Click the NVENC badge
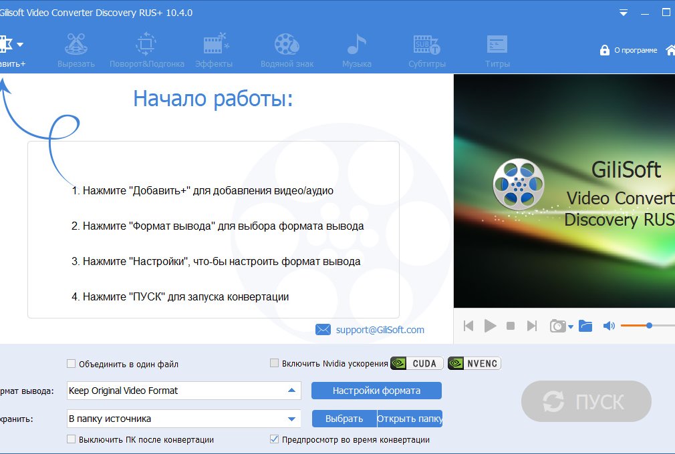The width and height of the screenshot is (675, 454). pos(475,363)
